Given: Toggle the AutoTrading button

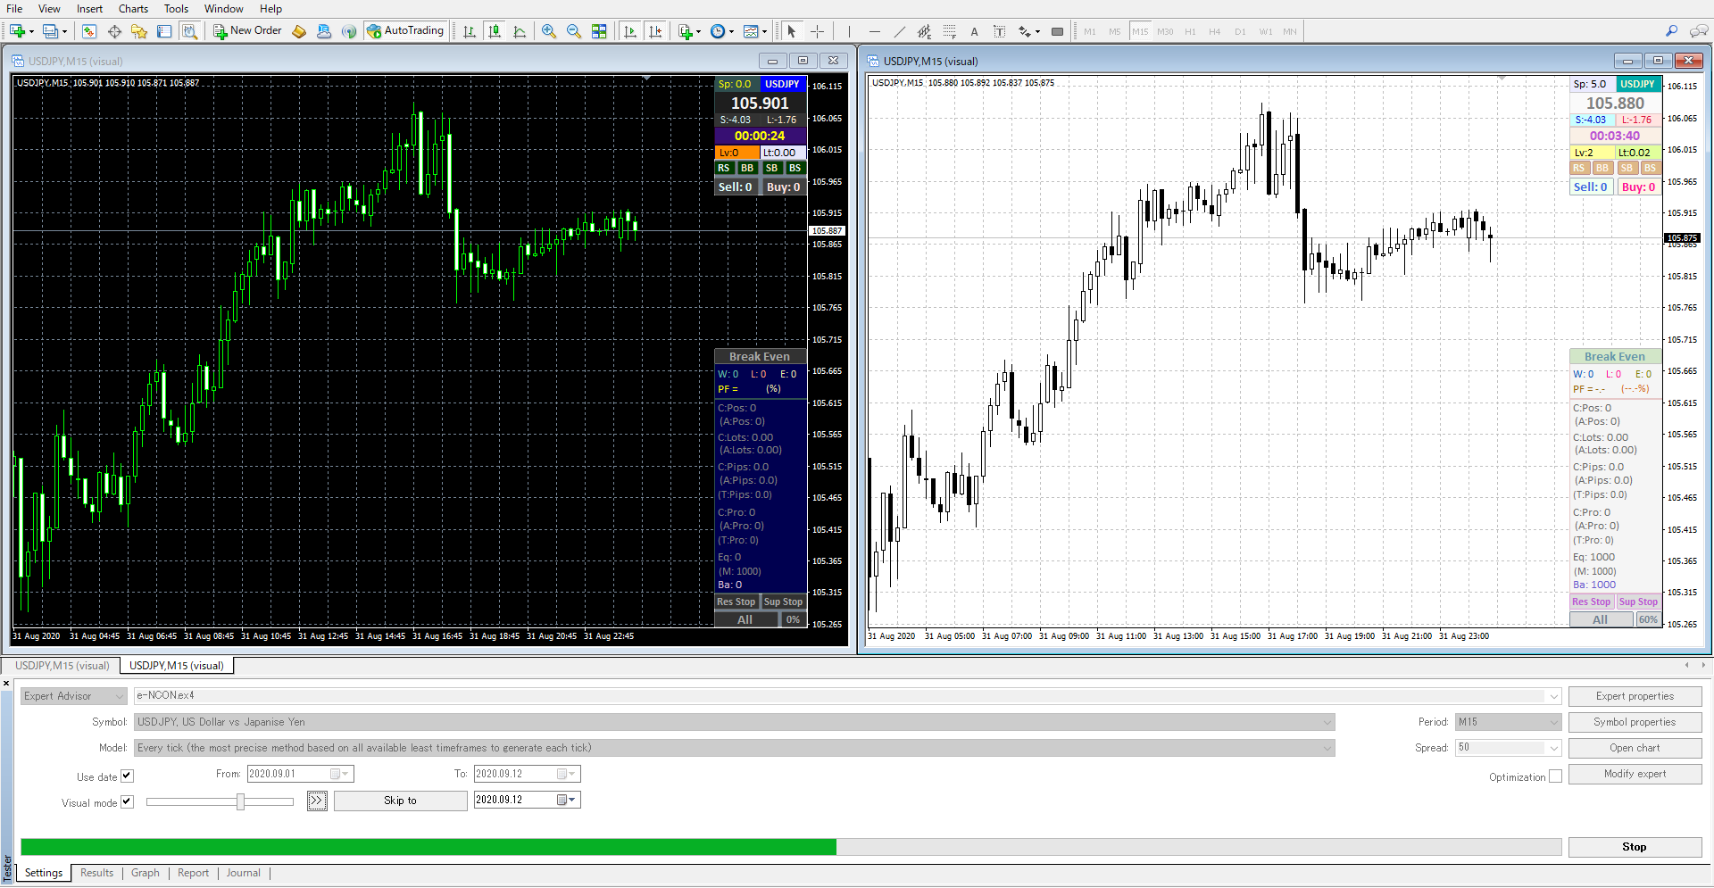Looking at the screenshot, I should [405, 30].
